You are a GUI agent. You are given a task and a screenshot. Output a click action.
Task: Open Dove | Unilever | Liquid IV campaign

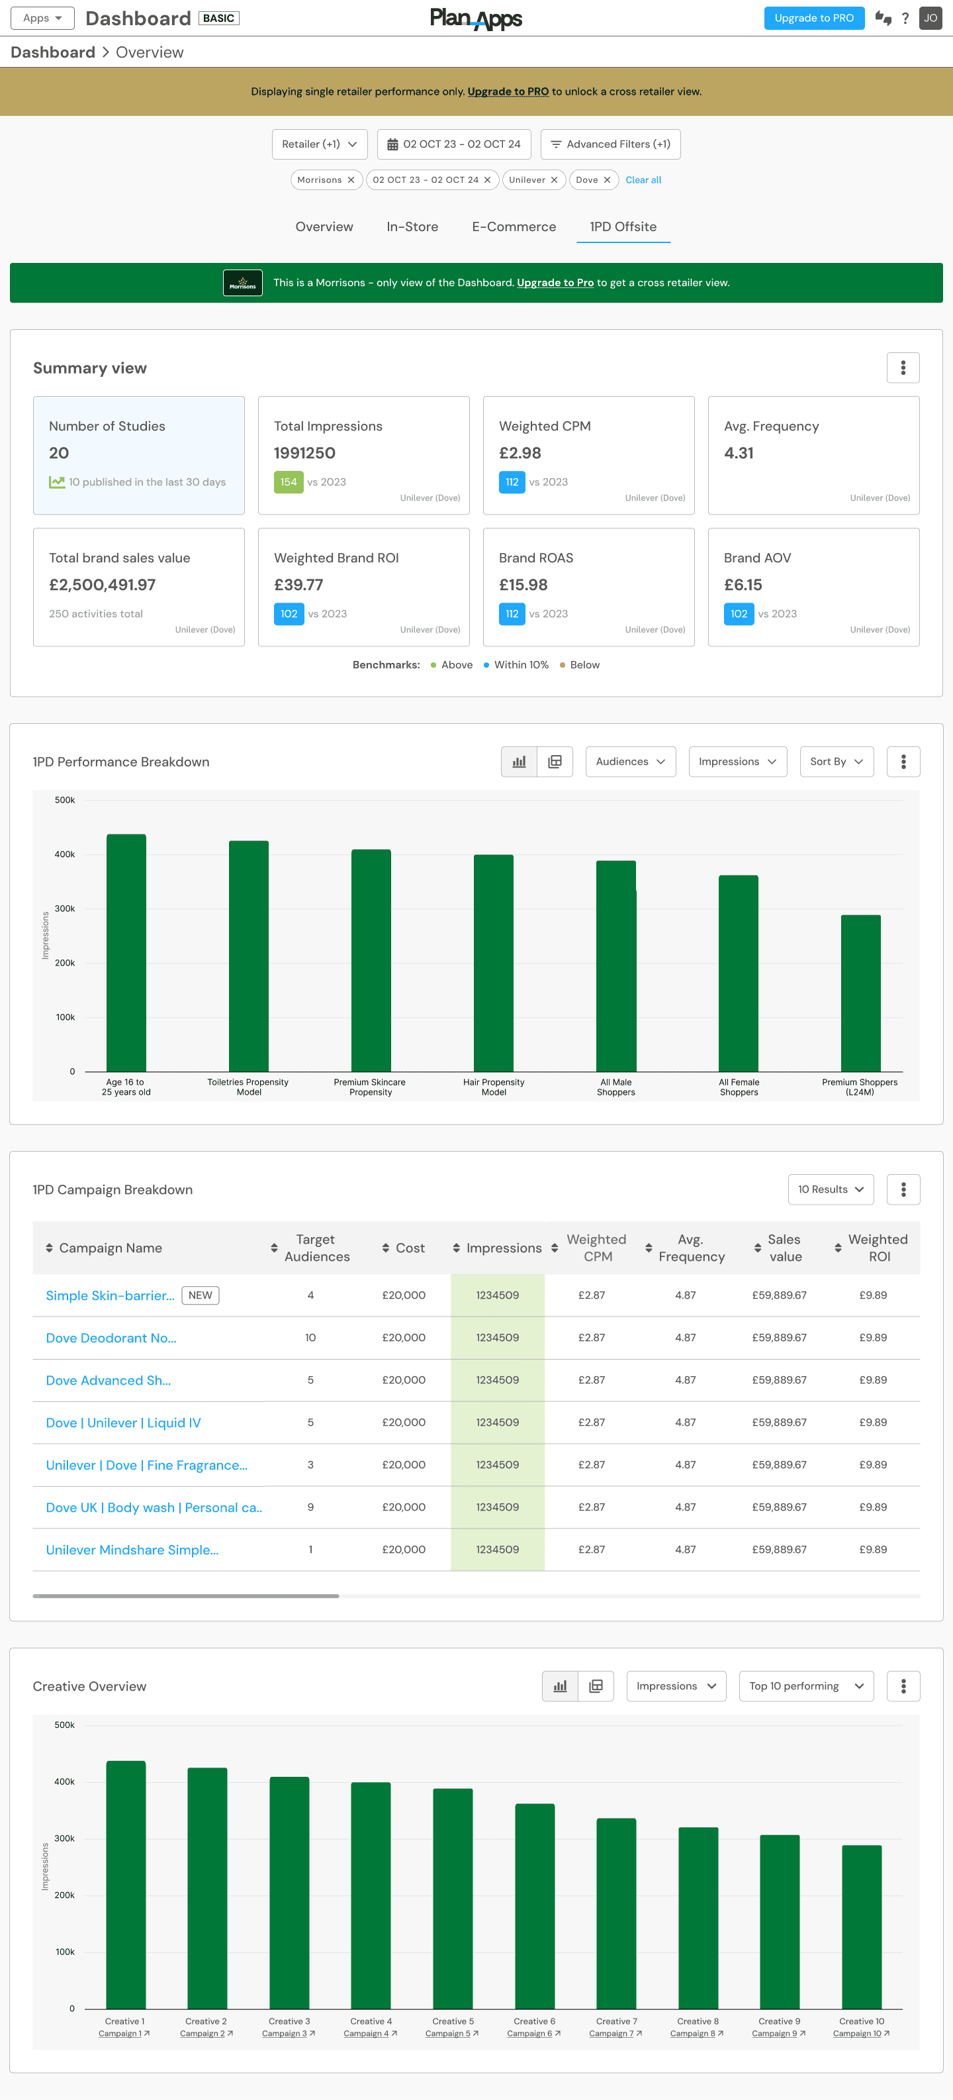(x=123, y=1423)
